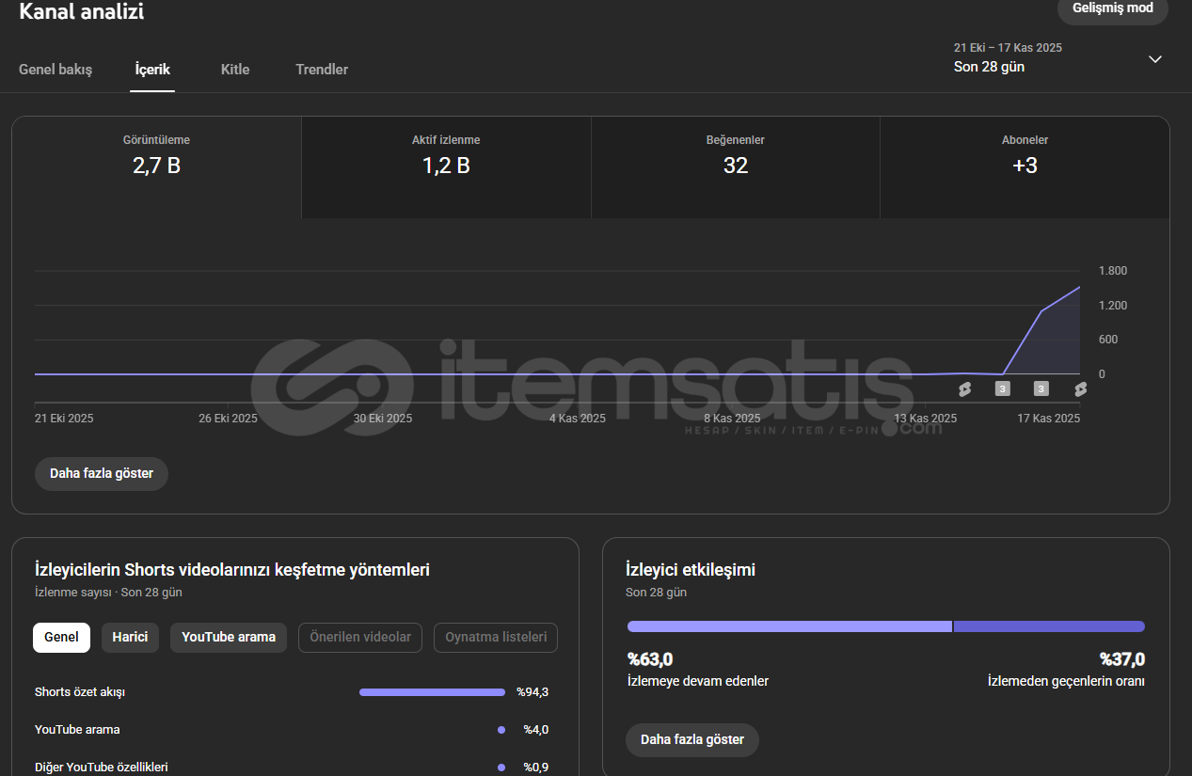Select the Genel filter chip
This screenshot has width=1192, height=776.
(x=62, y=637)
